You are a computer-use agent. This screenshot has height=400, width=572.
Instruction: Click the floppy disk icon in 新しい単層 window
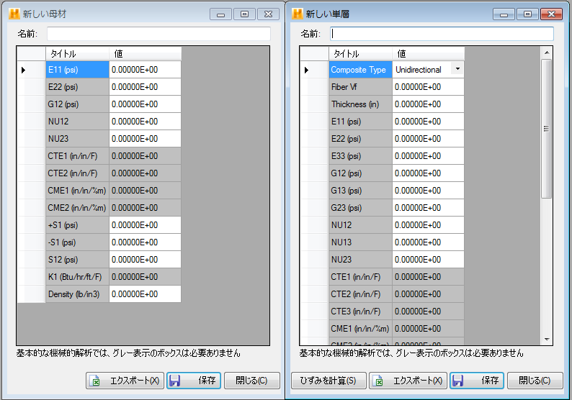click(x=458, y=381)
